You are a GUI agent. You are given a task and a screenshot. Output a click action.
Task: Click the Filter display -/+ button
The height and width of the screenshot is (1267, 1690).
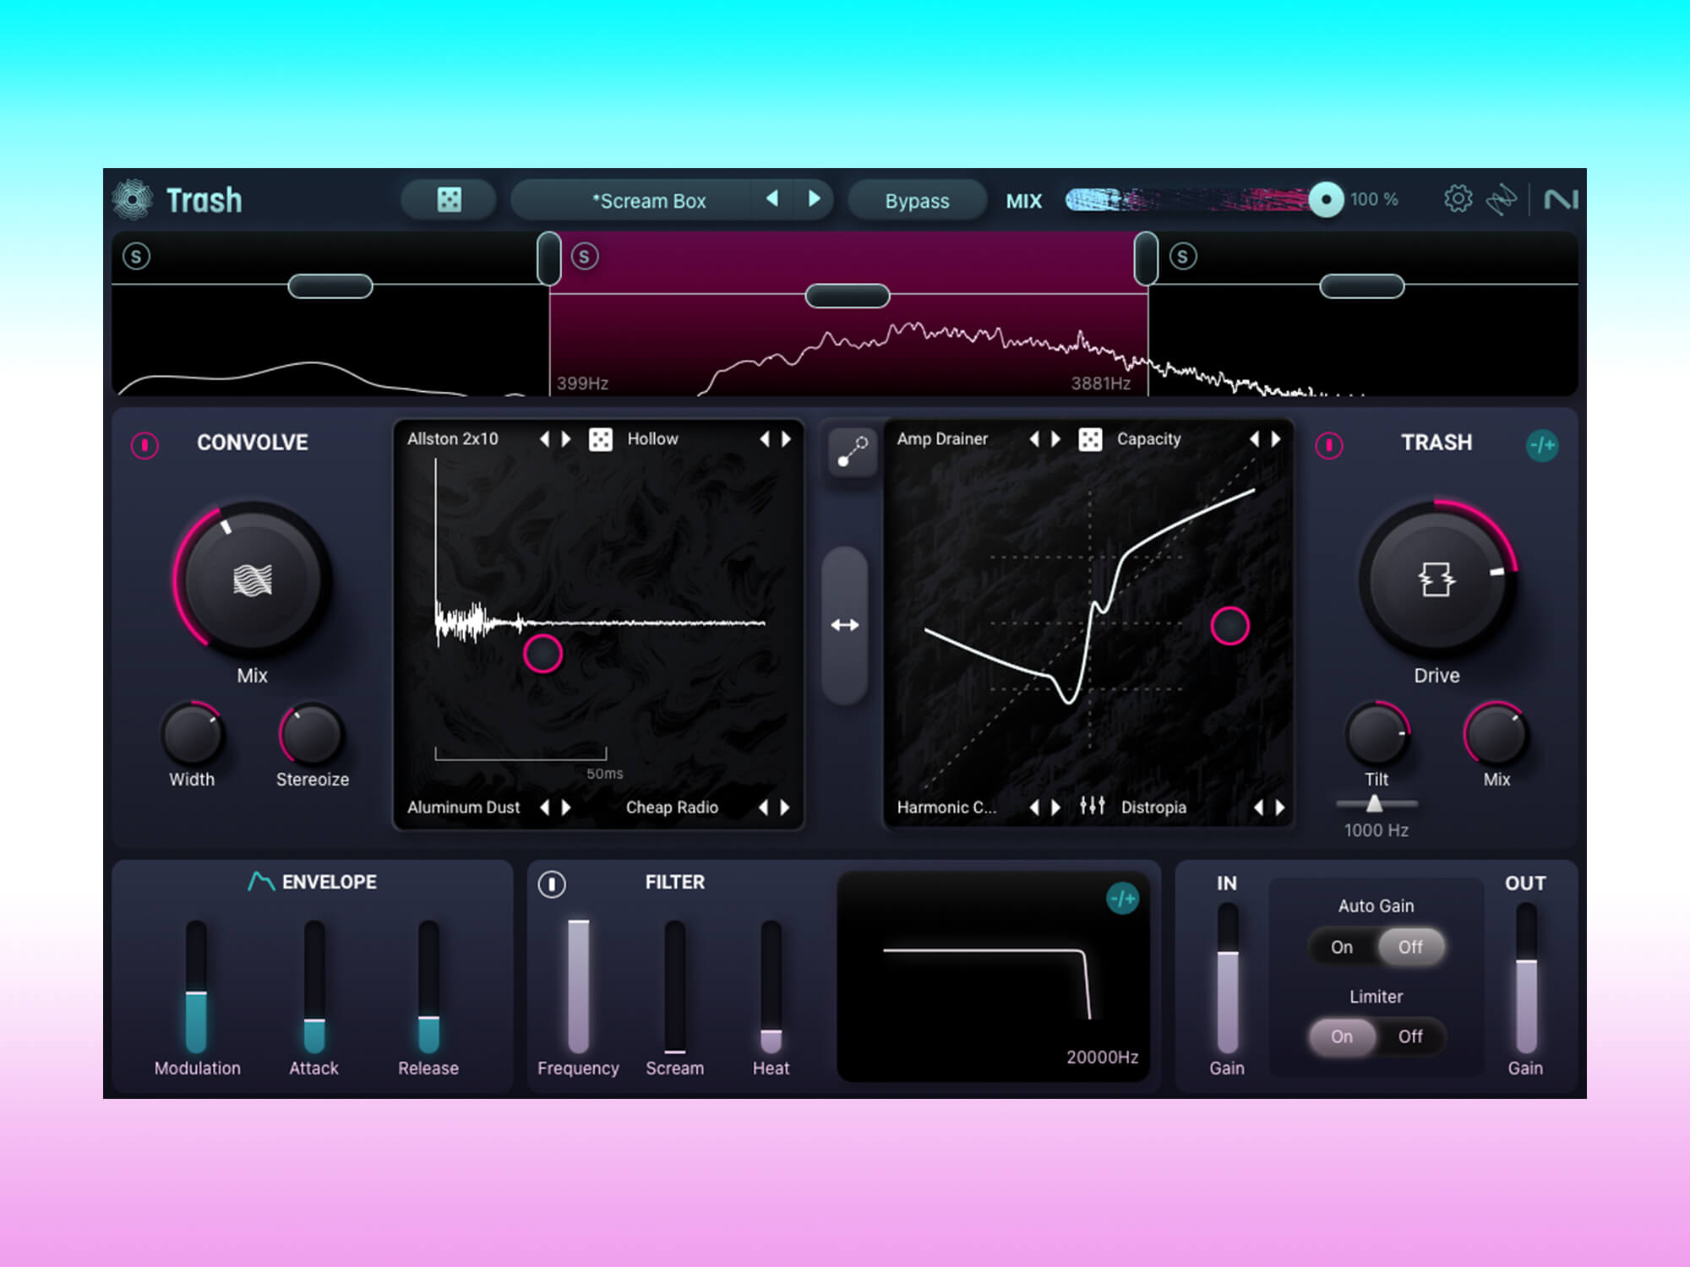(x=1122, y=898)
